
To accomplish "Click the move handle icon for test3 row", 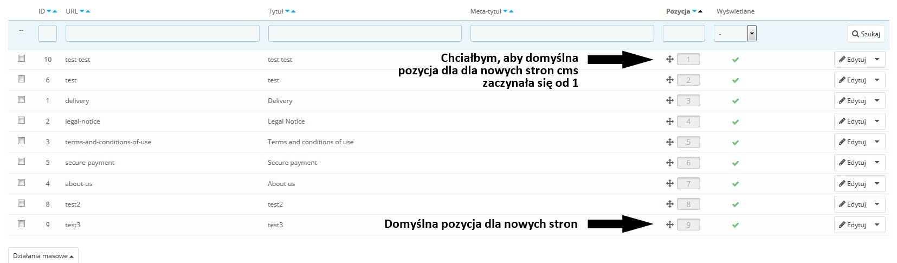I will [670, 224].
